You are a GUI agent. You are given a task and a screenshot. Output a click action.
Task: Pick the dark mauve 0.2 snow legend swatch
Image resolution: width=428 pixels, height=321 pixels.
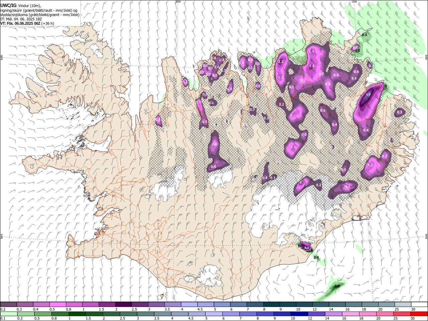(9, 305)
